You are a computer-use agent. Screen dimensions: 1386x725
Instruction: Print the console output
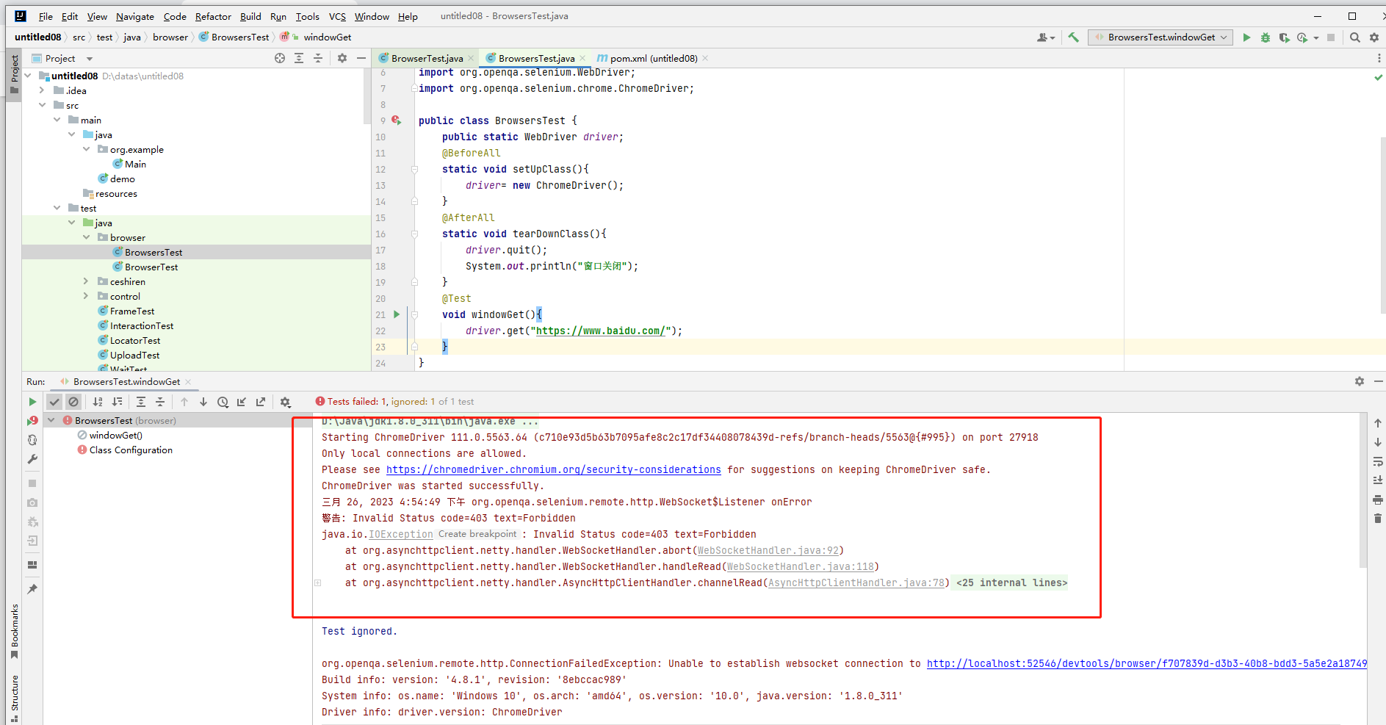pos(1378,499)
